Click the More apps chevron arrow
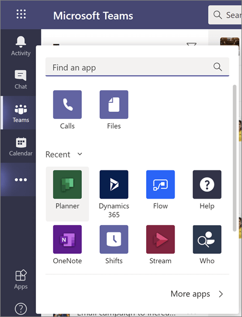This screenshot has height=317, width=242. [x=221, y=294]
